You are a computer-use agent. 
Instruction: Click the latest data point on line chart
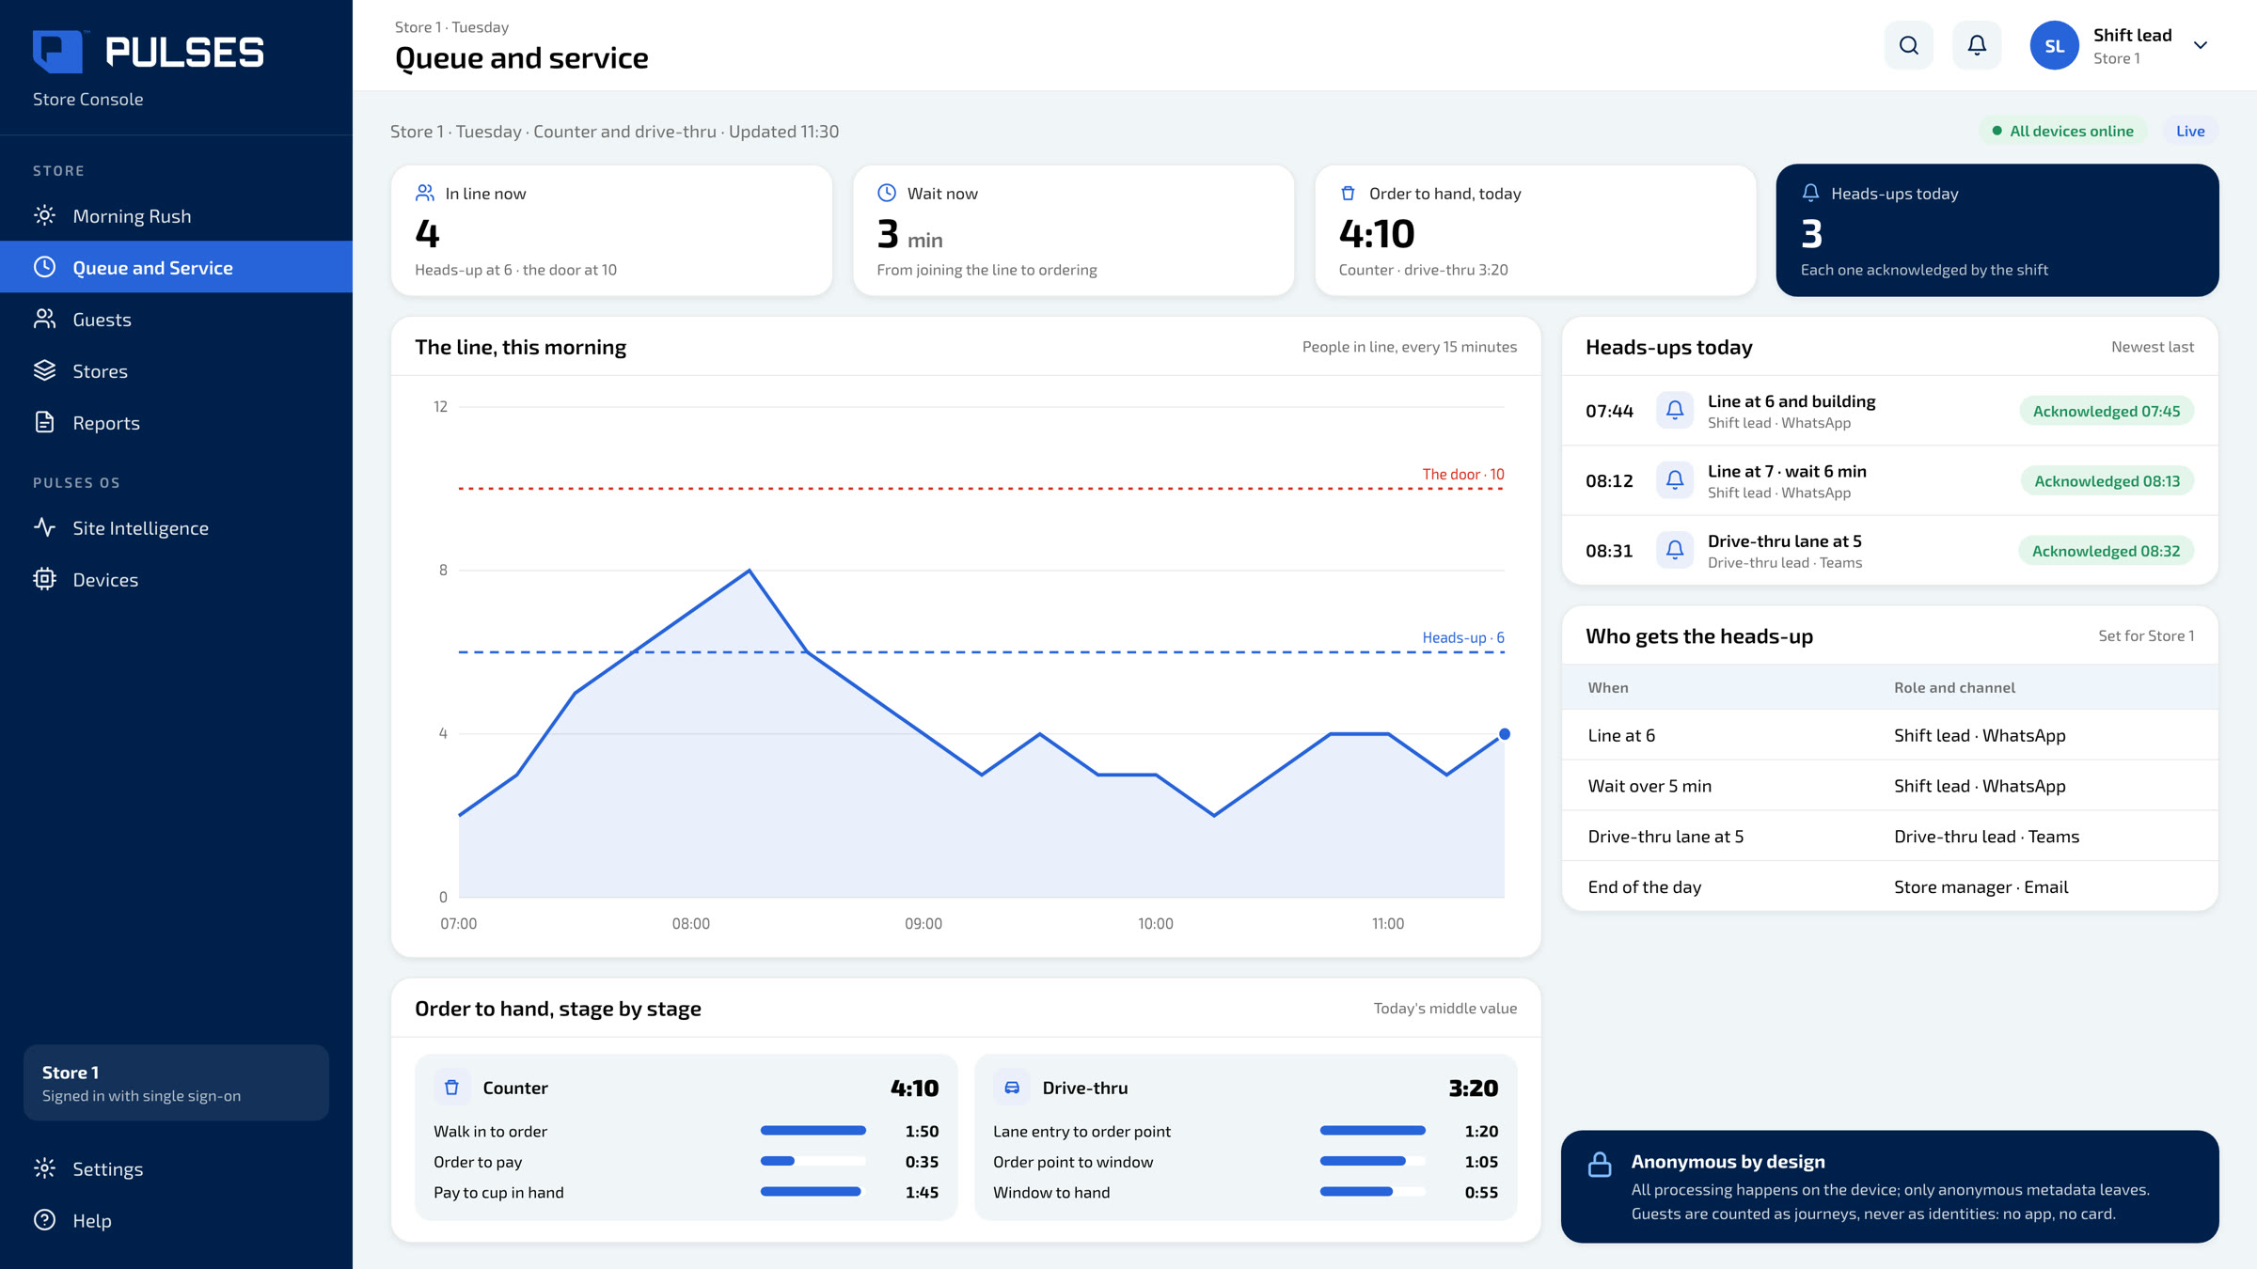[x=1505, y=734]
